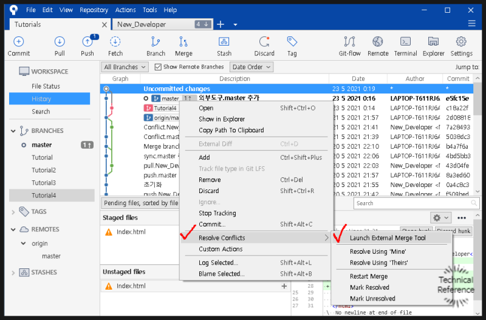
Task: Select Tutorial2 branch in sidebar
Action: [x=44, y=170]
